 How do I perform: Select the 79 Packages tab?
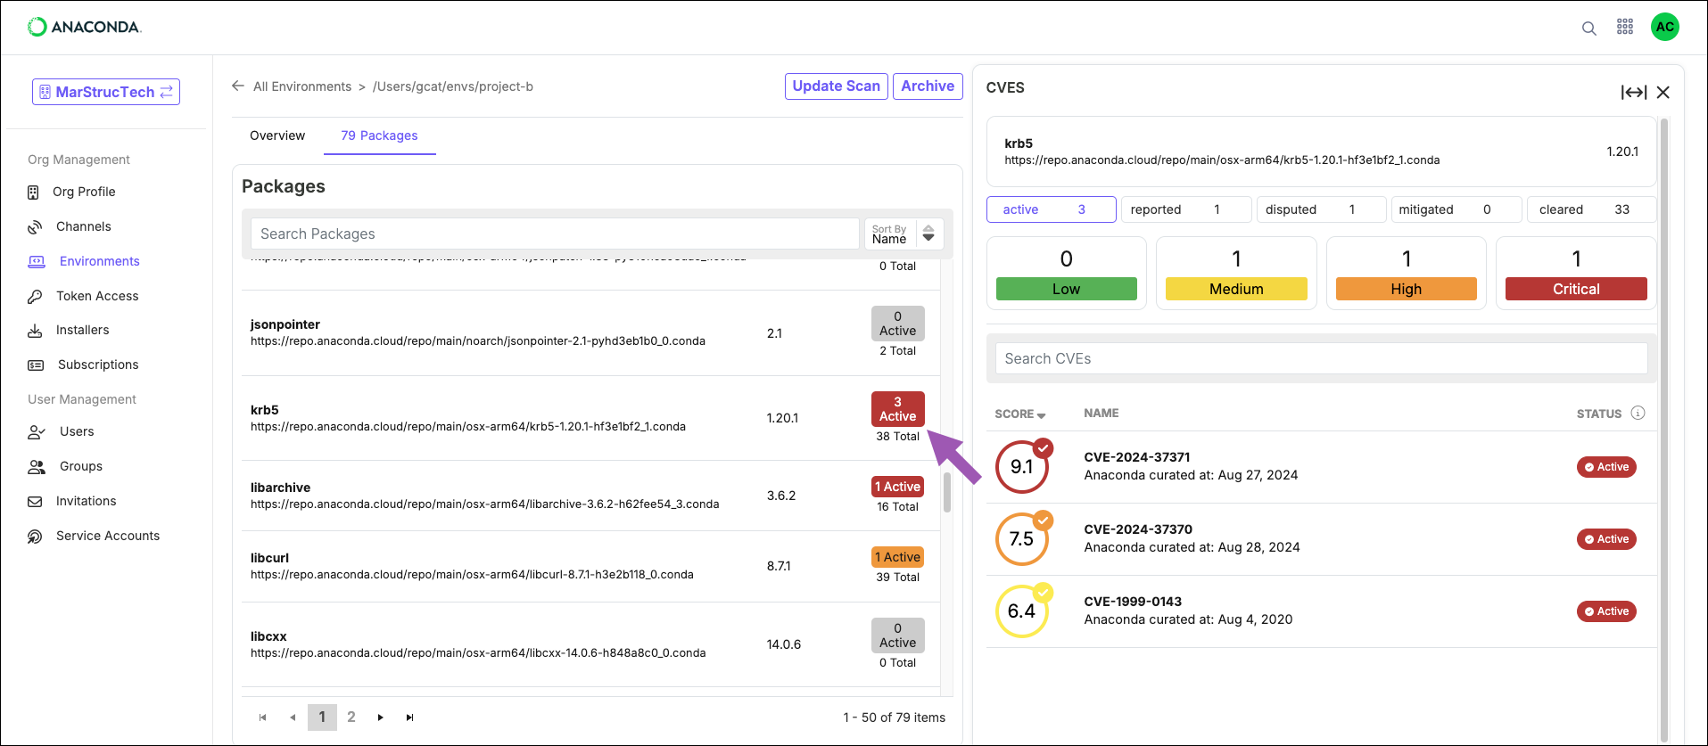tap(379, 135)
